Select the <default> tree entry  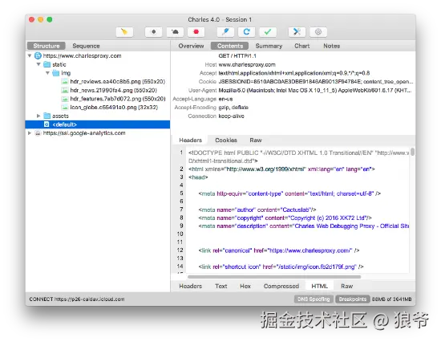[98, 124]
